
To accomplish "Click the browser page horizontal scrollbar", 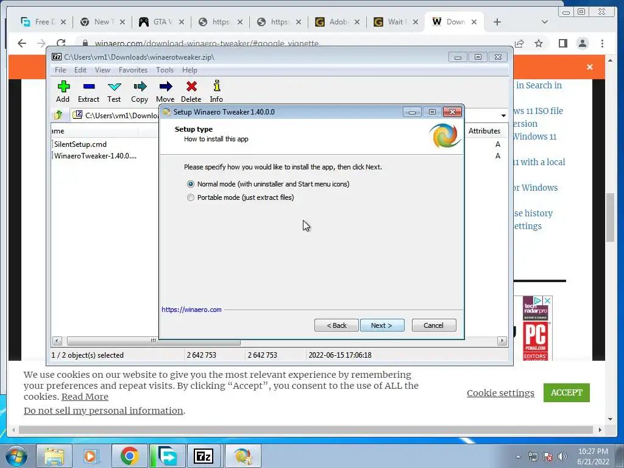I will pyautogui.click(x=306, y=430).
